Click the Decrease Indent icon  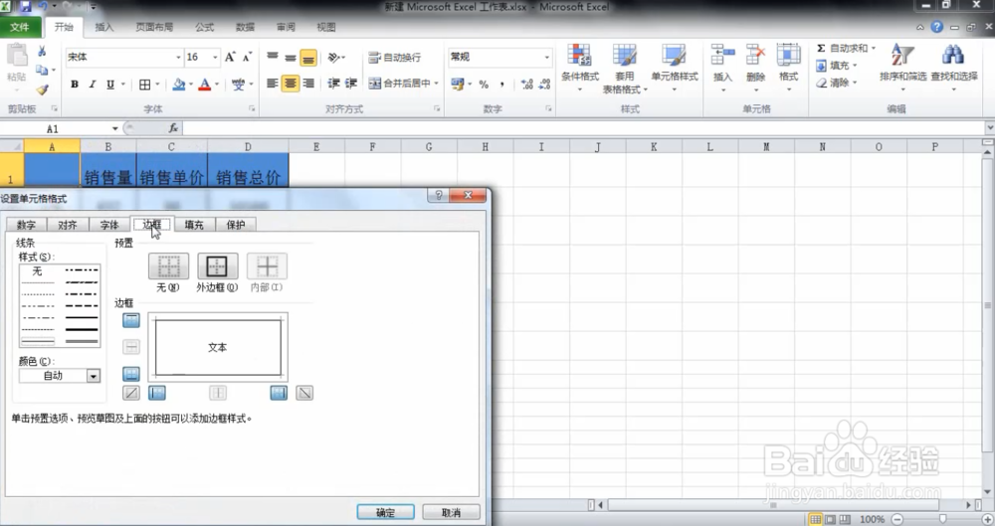tap(333, 84)
